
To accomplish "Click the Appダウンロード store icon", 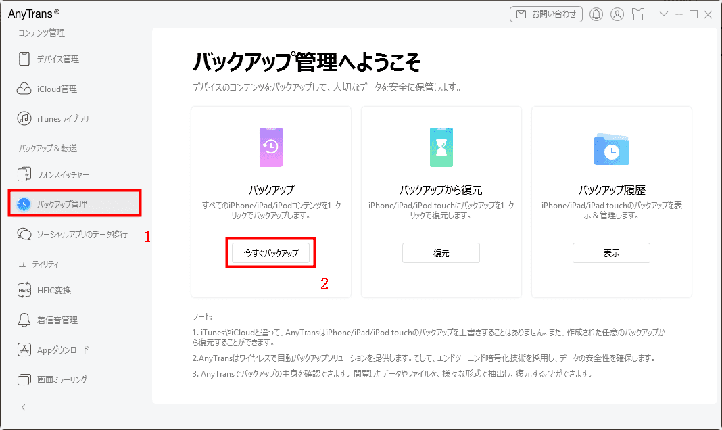I will point(24,350).
